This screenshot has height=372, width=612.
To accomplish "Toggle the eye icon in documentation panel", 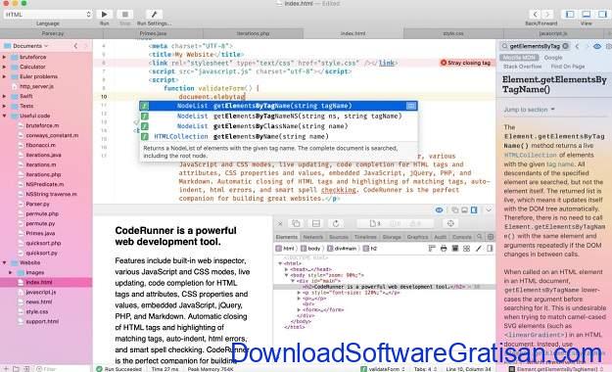I will [597, 46].
